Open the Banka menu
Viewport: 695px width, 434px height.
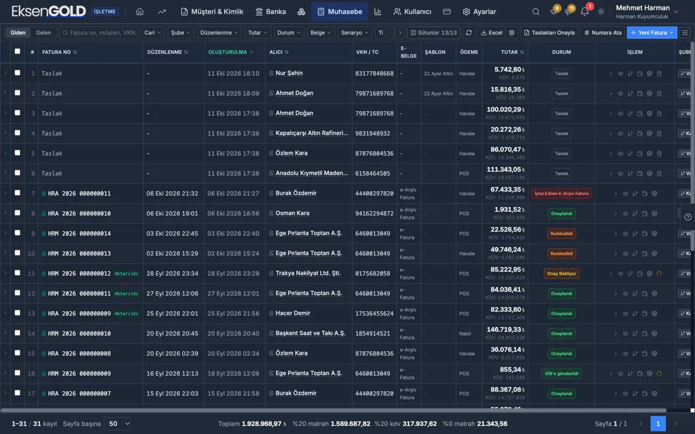pos(270,12)
